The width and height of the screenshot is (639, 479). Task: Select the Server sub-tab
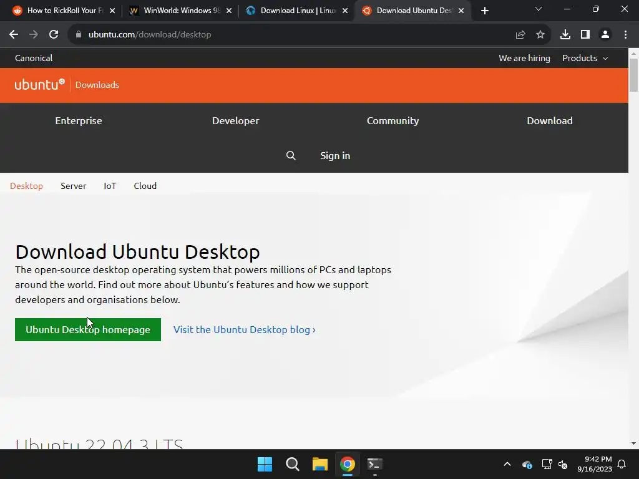[x=74, y=186]
